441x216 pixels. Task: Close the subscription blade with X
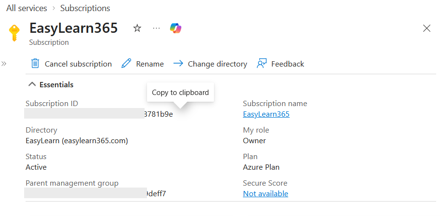427,28
